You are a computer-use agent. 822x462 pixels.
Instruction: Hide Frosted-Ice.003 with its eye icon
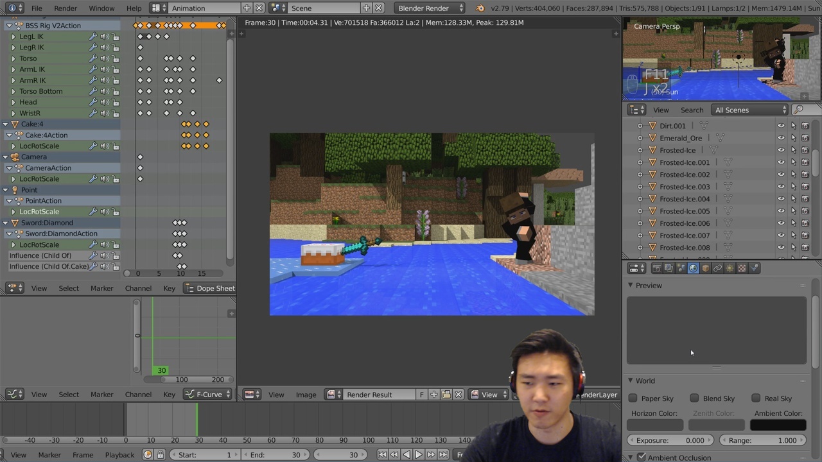(x=781, y=187)
